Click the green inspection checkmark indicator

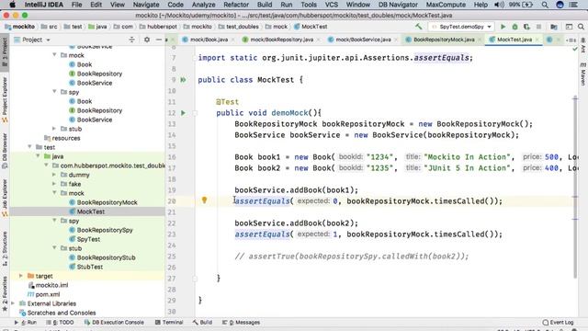coord(575,49)
